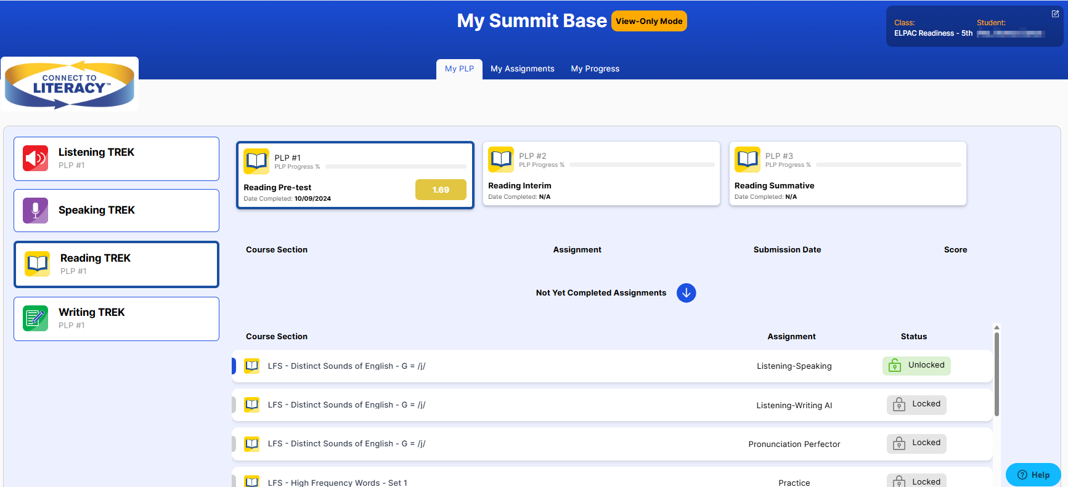Click the padlock icon in Listening-Writing AI row
Viewport: 1068px width, 487px height.
point(899,404)
